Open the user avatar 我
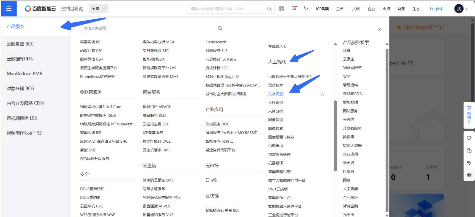This screenshot has height=217, width=475. tap(459, 9)
